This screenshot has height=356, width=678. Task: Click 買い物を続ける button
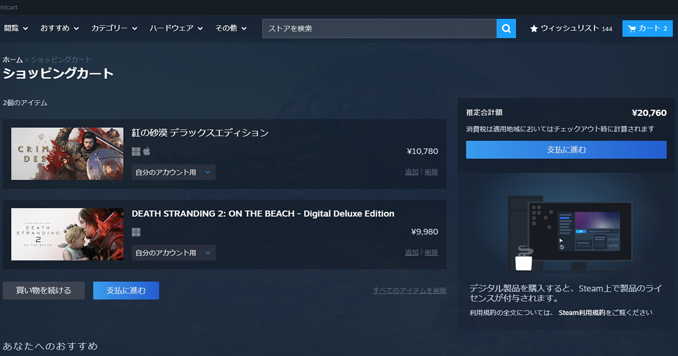[44, 290]
